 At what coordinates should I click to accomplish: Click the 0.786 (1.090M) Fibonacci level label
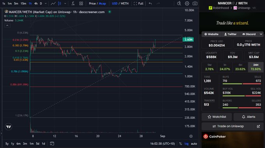pyautogui.click(x=19, y=71)
